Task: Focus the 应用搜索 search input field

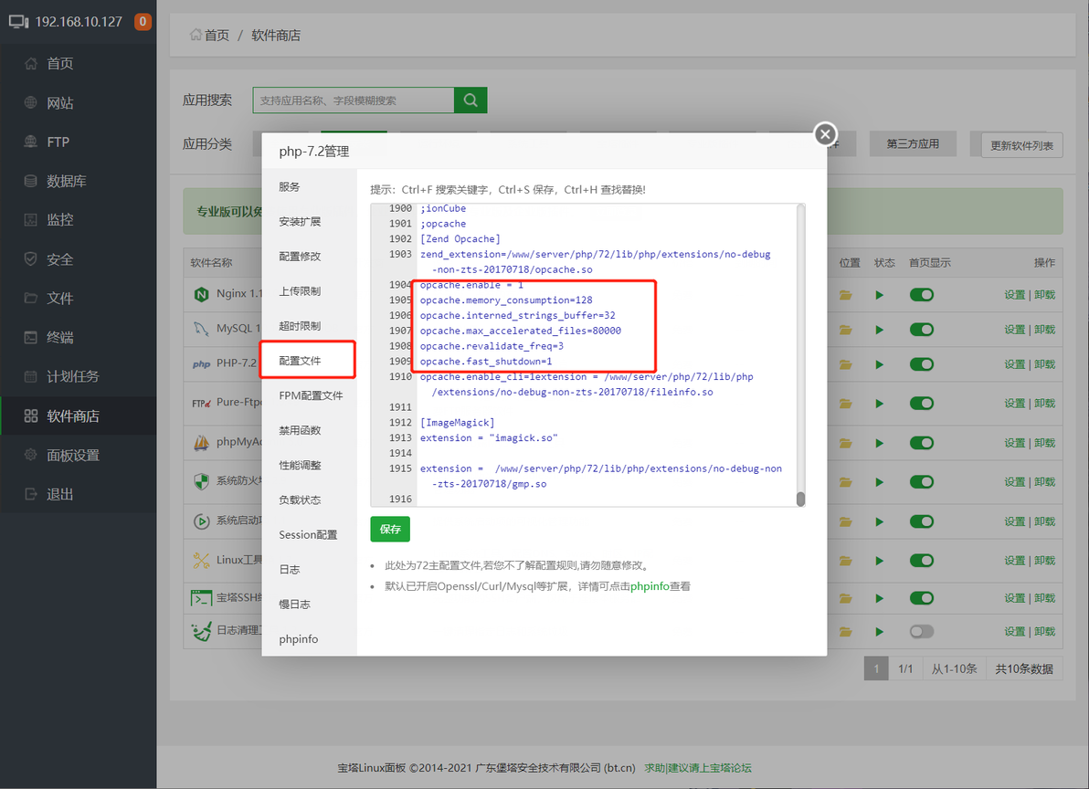Action: click(x=354, y=100)
